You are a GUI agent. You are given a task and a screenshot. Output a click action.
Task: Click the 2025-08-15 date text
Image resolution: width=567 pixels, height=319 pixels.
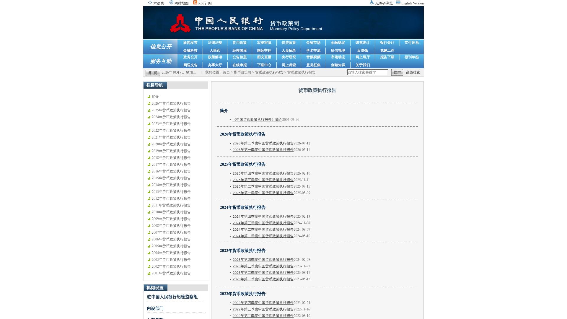pos(302,186)
